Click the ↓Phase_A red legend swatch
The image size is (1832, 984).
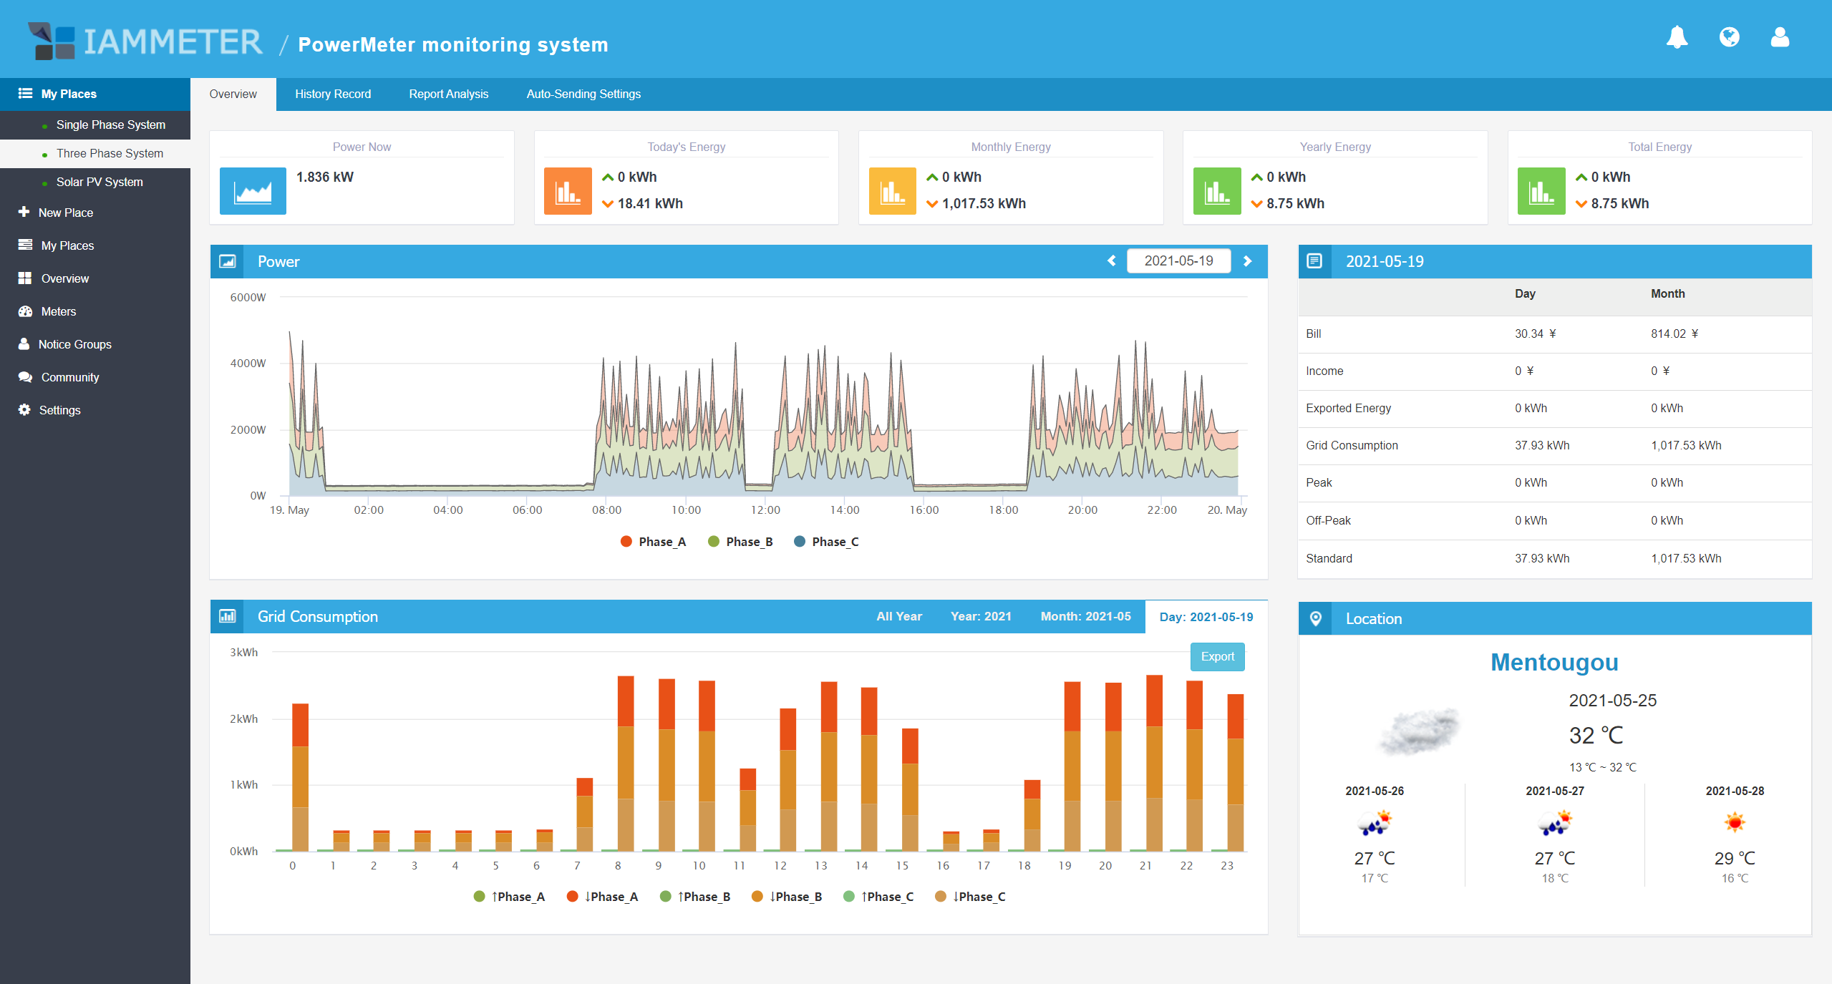tap(572, 897)
